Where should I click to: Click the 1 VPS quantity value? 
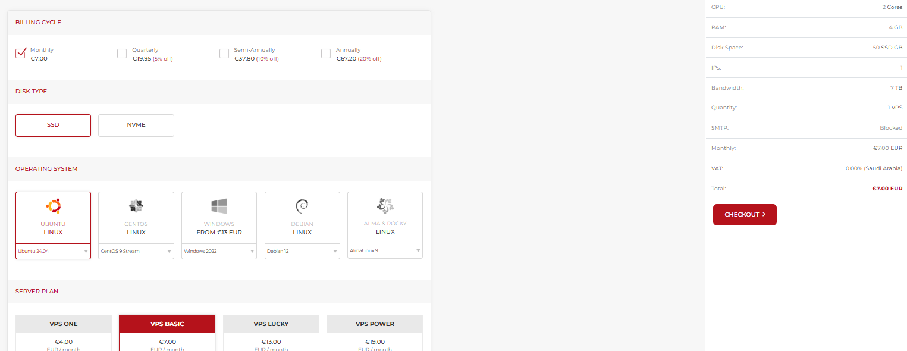(895, 108)
